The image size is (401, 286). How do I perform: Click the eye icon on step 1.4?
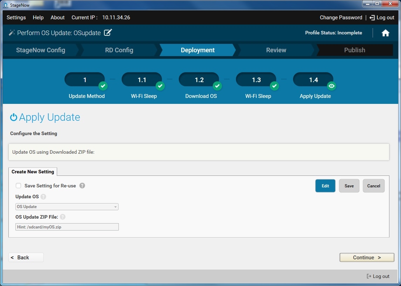pos(332,86)
